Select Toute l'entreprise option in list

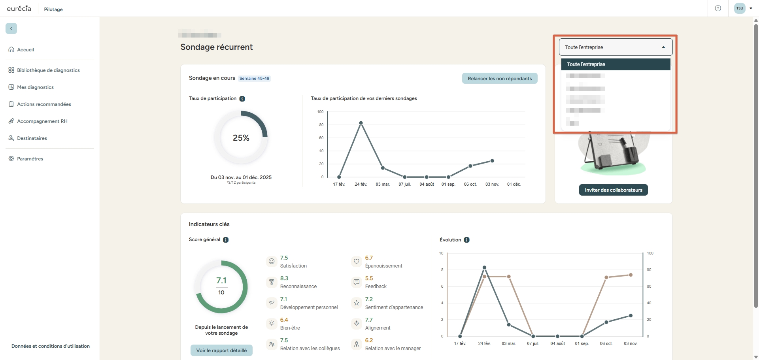pyautogui.click(x=616, y=64)
